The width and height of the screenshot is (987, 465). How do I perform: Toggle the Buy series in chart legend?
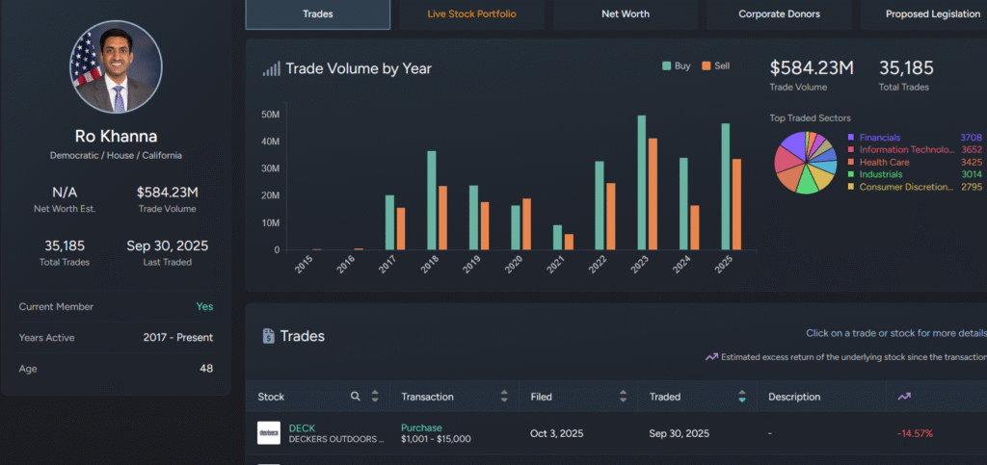click(676, 66)
